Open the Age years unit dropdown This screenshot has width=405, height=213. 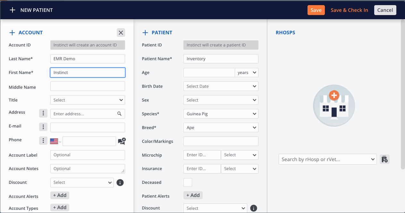click(x=246, y=73)
